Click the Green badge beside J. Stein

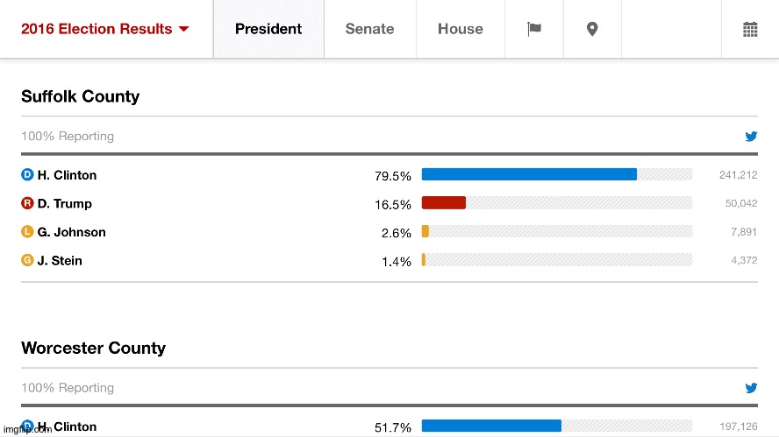[x=27, y=261]
